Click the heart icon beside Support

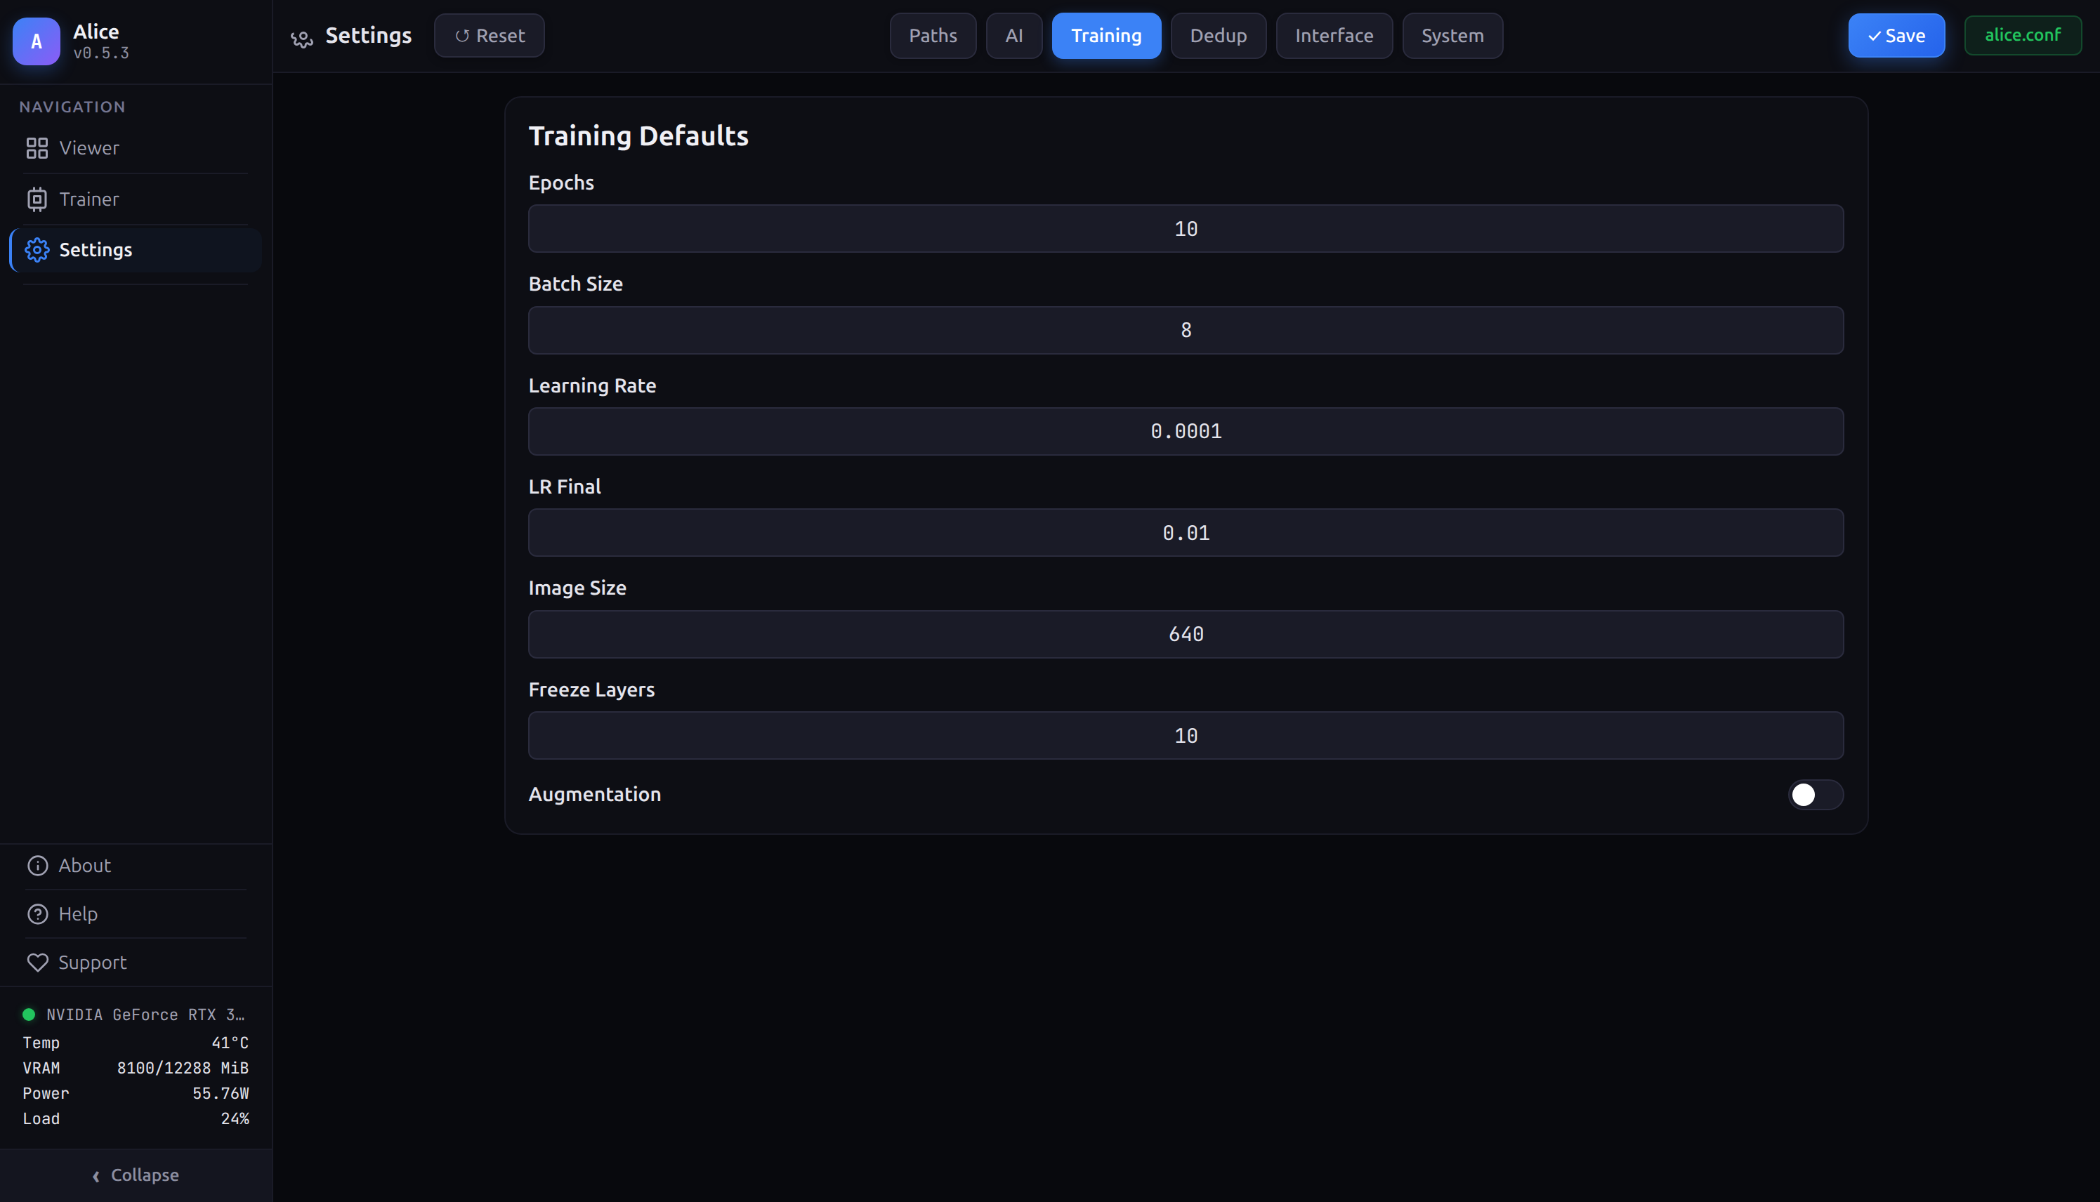pos(38,962)
